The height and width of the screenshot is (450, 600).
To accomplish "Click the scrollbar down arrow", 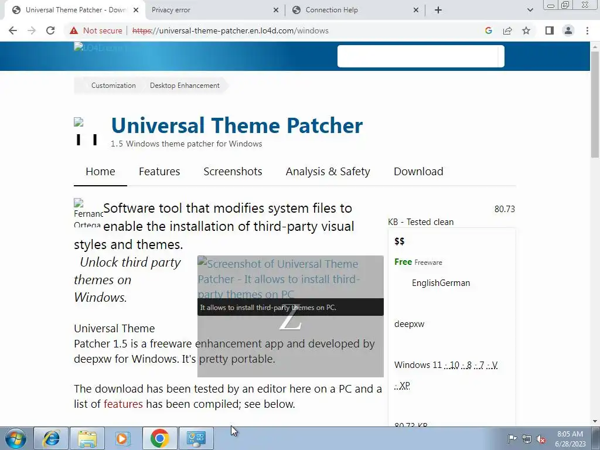I will 595,421.
